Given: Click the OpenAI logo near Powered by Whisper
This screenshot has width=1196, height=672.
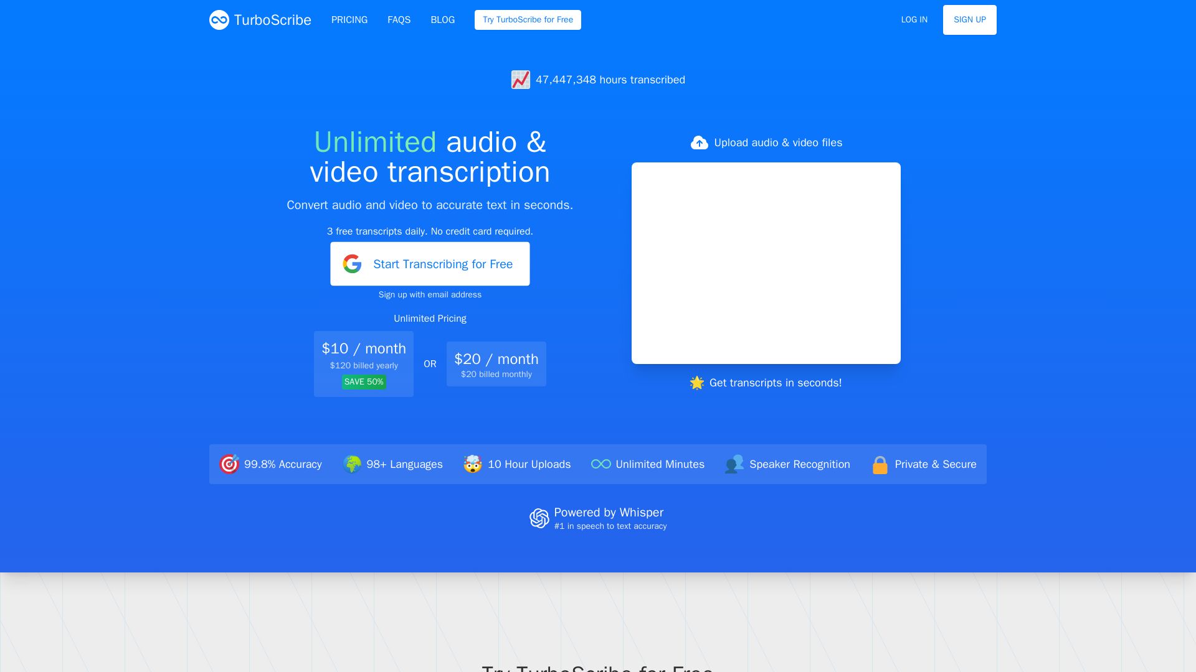Looking at the screenshot, I should click(x=539, y=518).
